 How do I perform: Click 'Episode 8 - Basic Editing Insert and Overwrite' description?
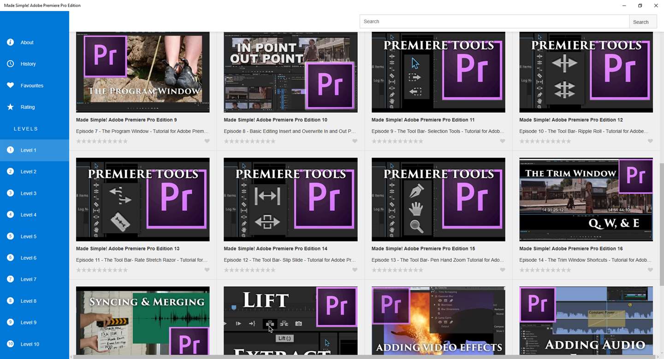(x=290, y=131)
